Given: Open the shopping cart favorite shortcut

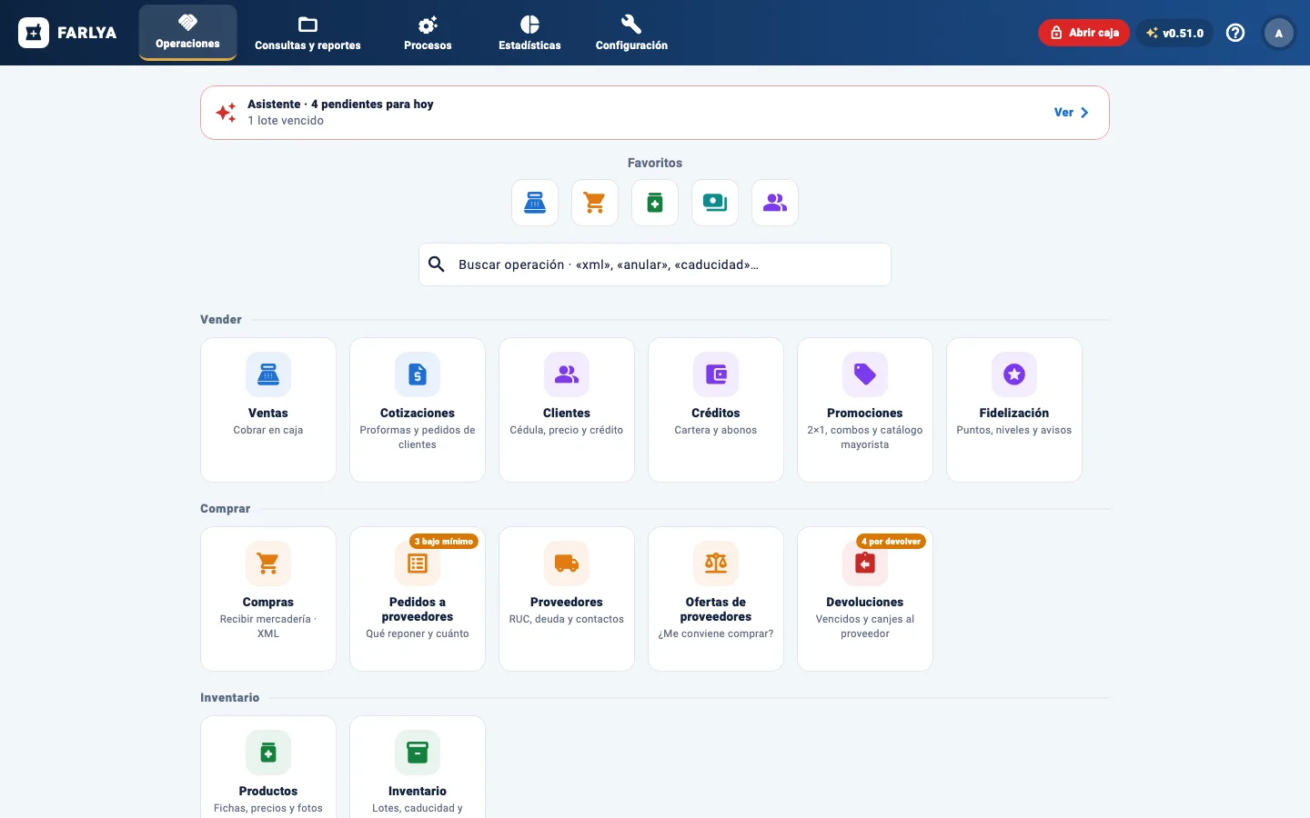Looking at the screenshot, I should coord(595,203).
